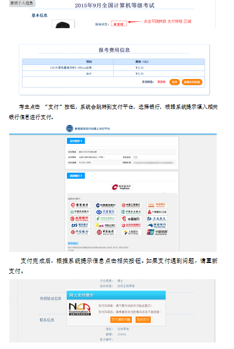234x349 pixels.
Task: Select the 中国工商银行 bank logo
Action: click(131, 205)
